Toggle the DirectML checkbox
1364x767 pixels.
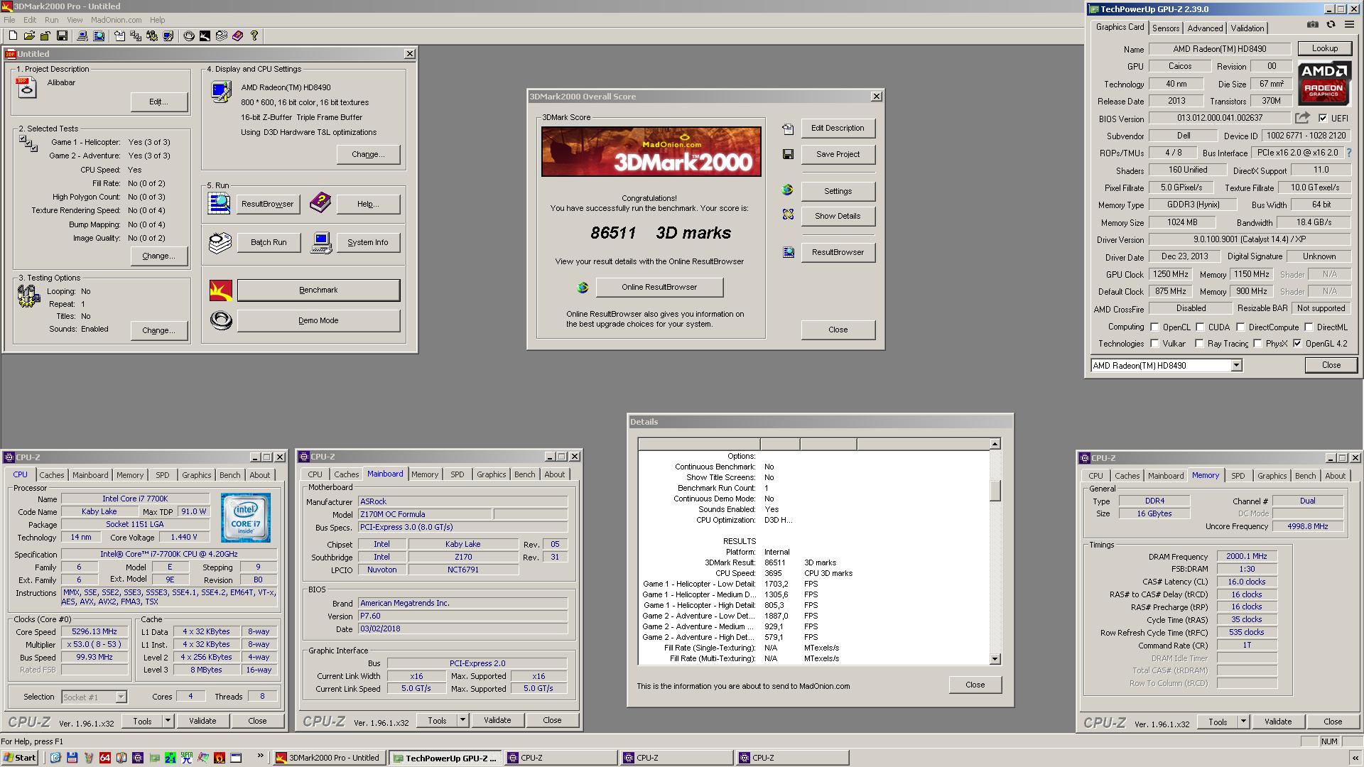[x=1308, y=327]
